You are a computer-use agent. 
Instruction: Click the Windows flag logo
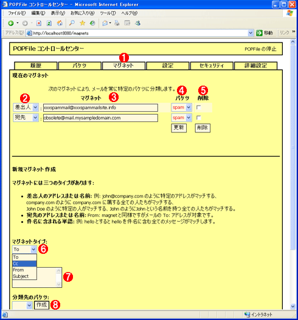289,13
